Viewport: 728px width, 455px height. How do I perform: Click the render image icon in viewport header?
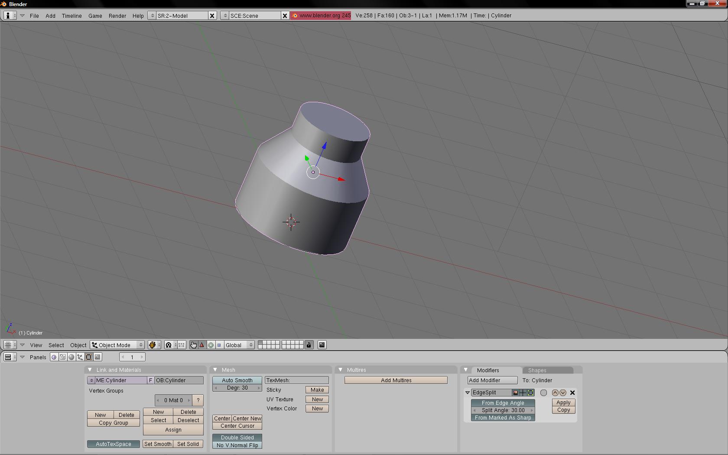(322, 345)
